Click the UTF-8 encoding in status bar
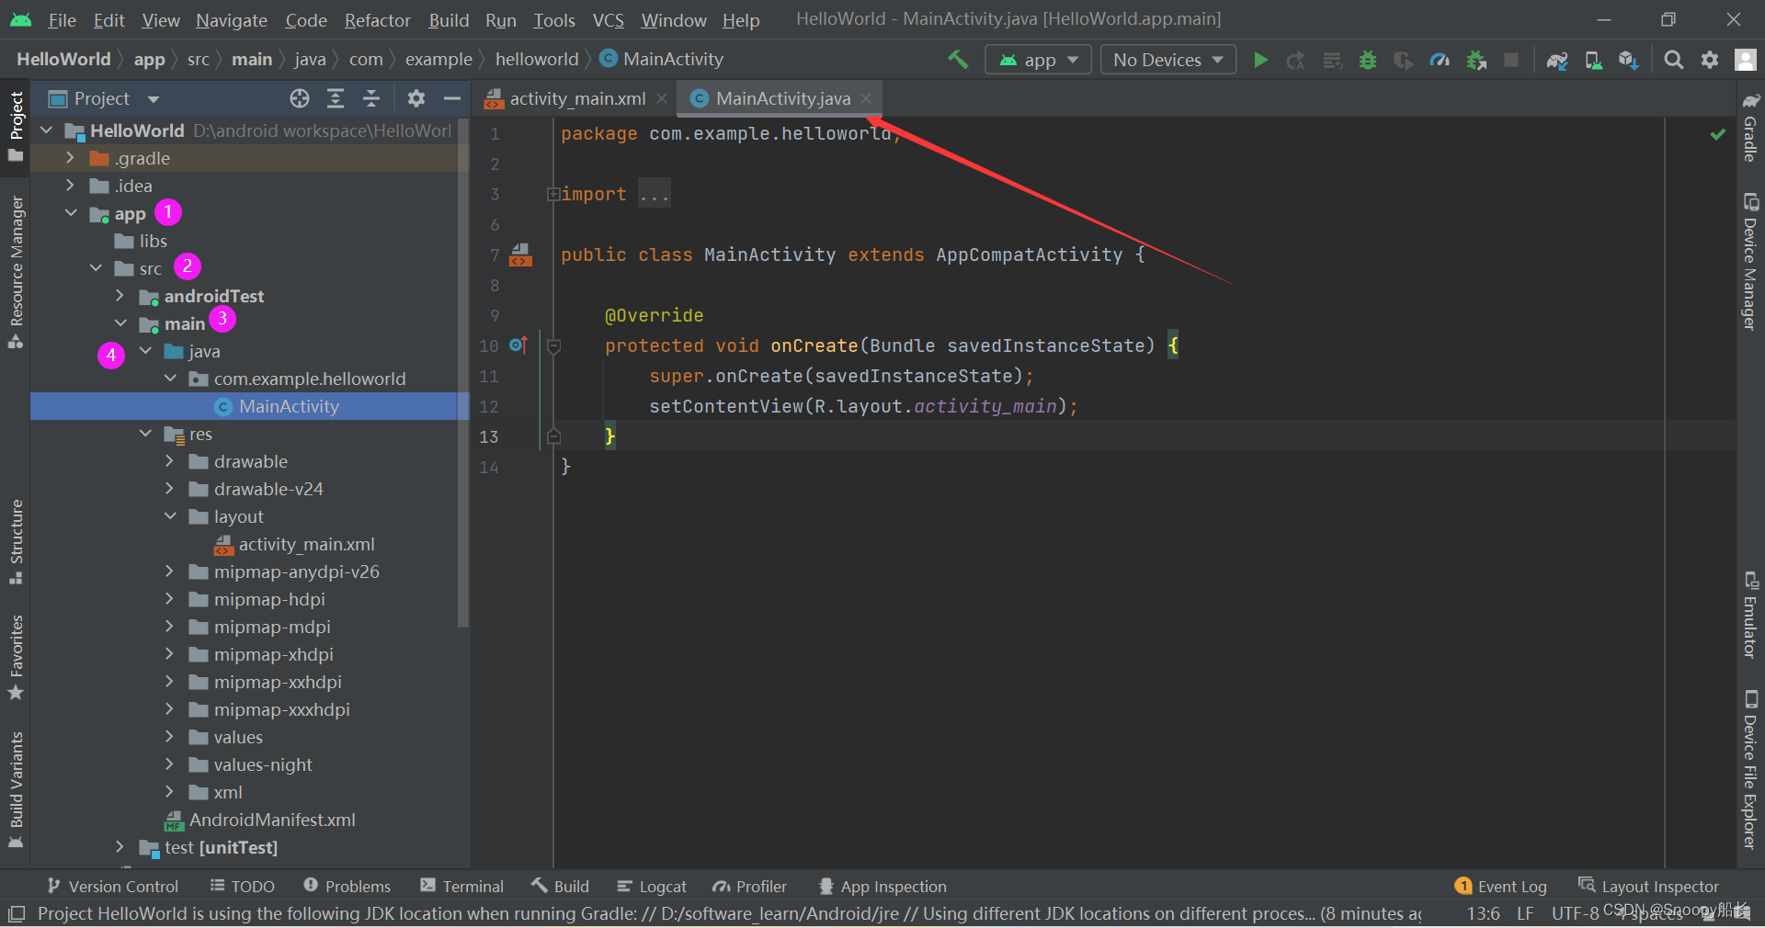 click(x=1576, y=913)
